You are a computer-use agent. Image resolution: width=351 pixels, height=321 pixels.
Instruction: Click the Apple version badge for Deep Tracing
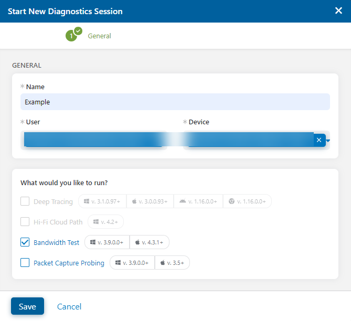150,201
